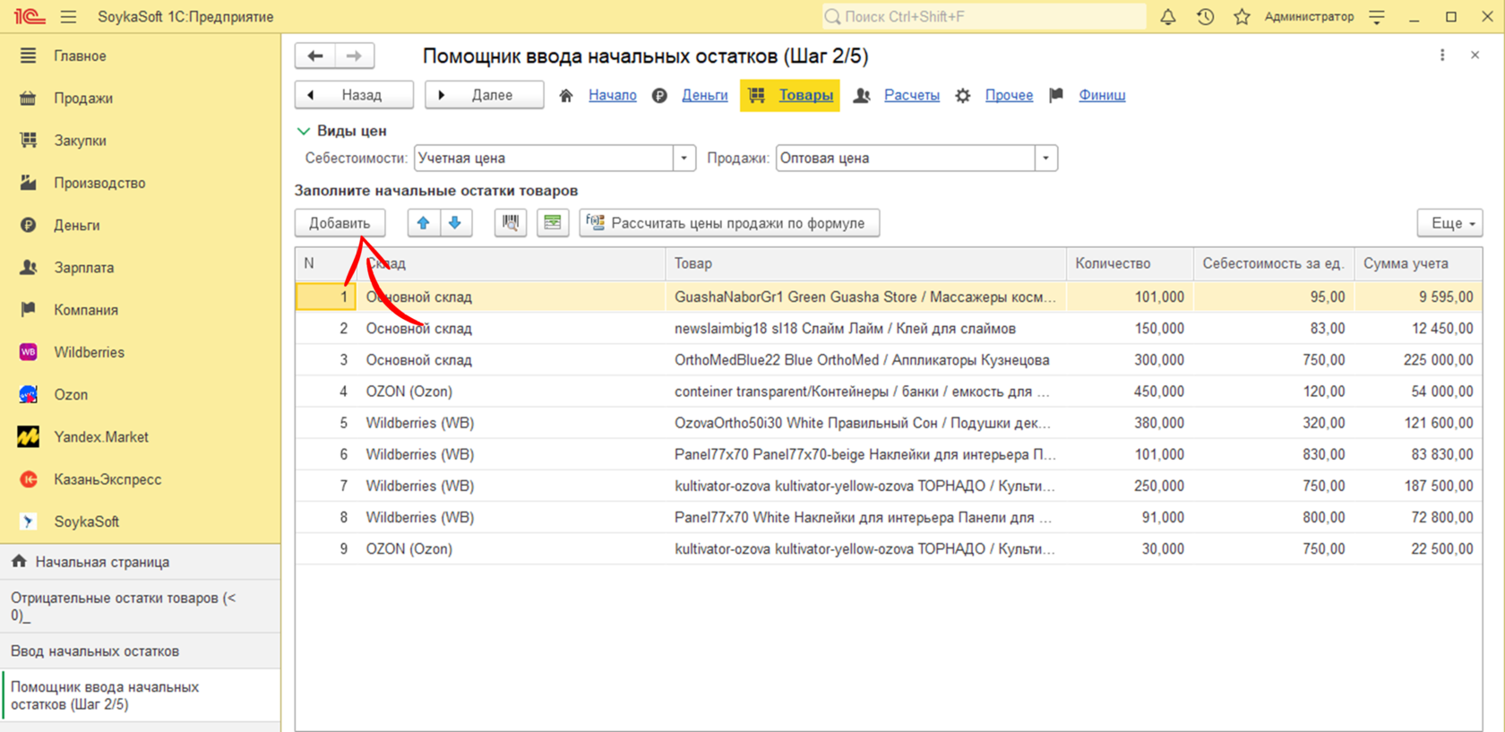This screenshot has height=732, width=1505.
Task: Select OzovaOrtho50i30 White product cell
Action: [865, 423]
